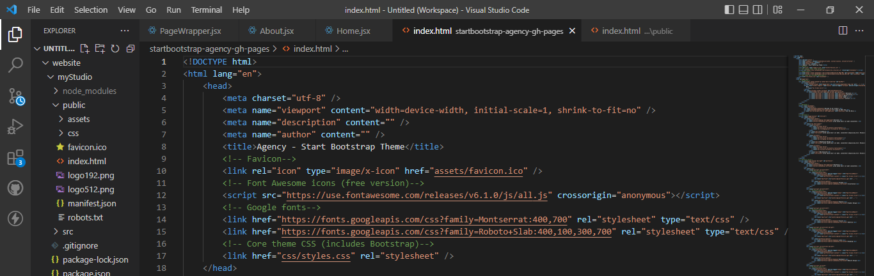Open logo192.png file
This screenshot has width=874, height=276.
click(x=86, y=175)
